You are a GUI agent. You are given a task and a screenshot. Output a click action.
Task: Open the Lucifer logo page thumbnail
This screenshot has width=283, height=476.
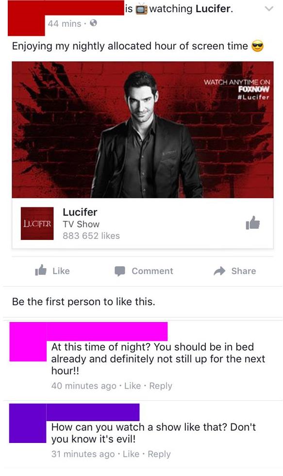[37, 223]
